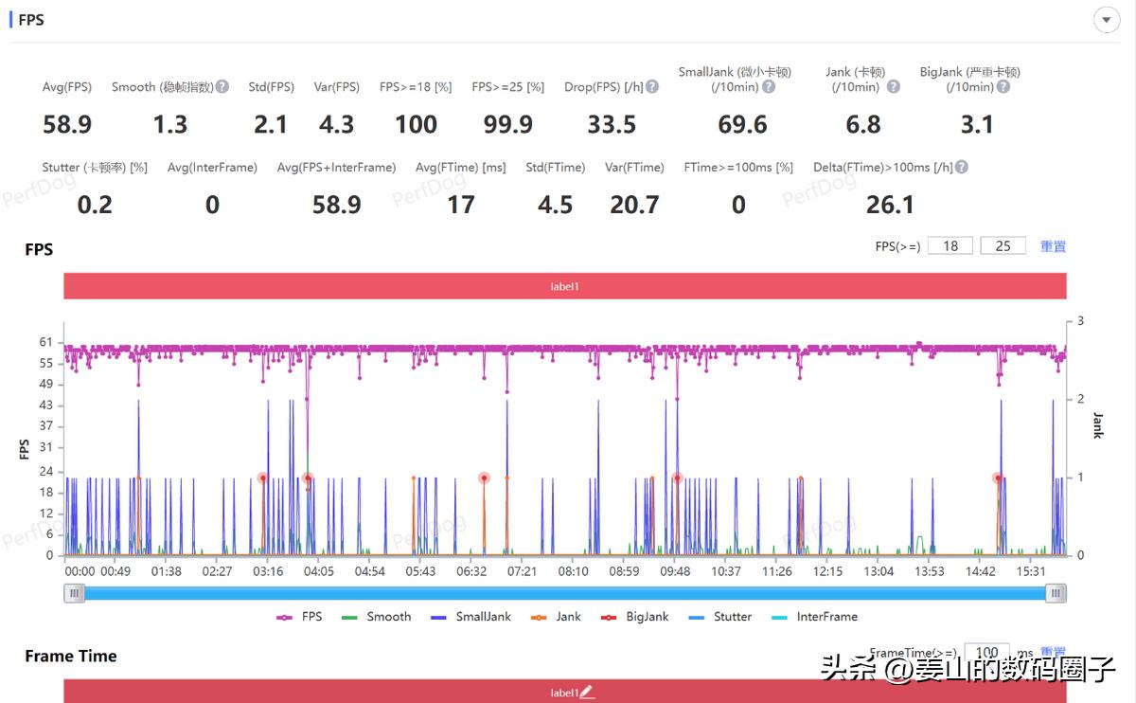Click the left handle of the timeline scrollbar
Screen dimensions: 1136x703
pos(74,592)
